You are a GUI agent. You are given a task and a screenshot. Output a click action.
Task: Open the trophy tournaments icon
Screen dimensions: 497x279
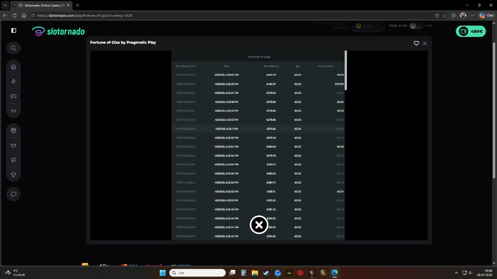[13, 175]
